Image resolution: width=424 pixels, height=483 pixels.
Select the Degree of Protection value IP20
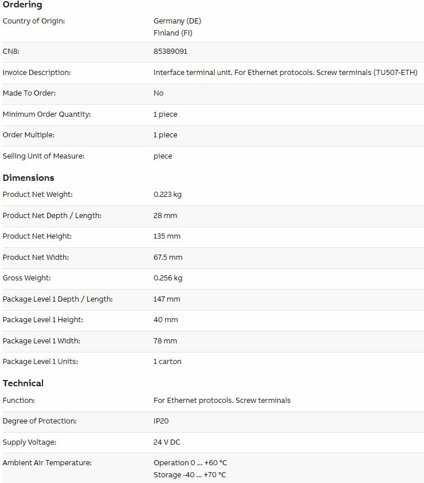(161, 421)
